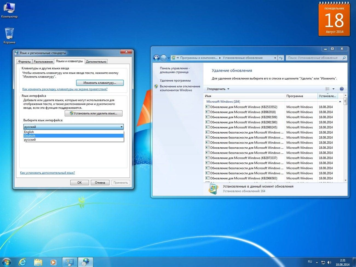Select update KB2973337 row

[x=271, y=158]
